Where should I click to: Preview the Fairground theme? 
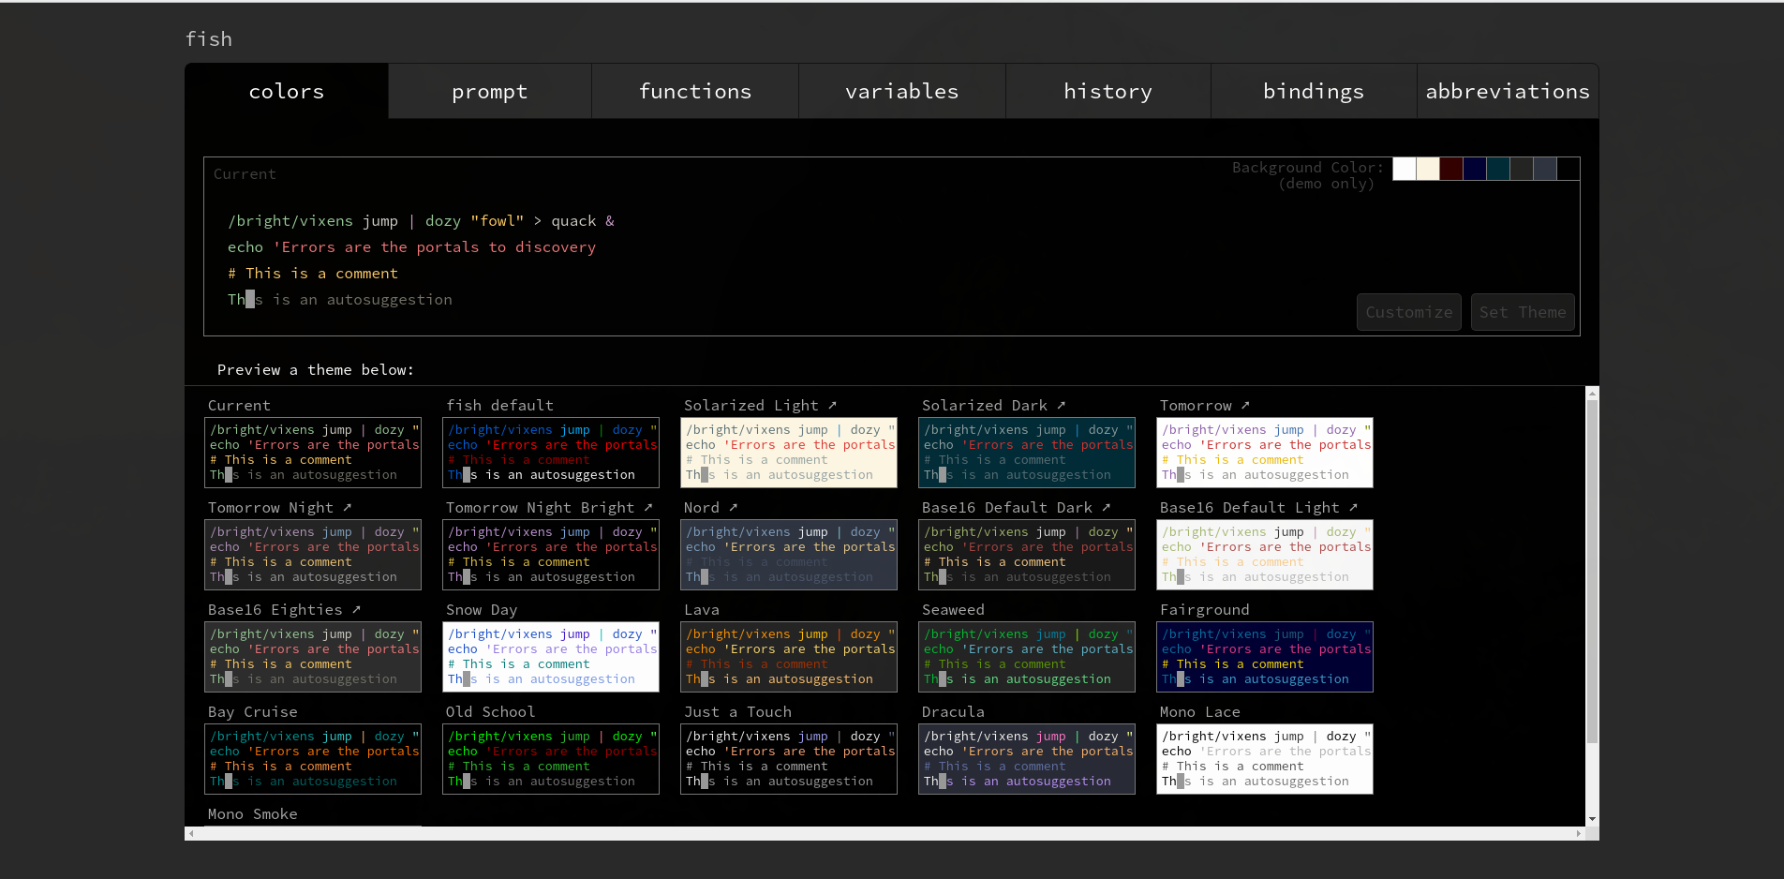(x=1265, y=657)
